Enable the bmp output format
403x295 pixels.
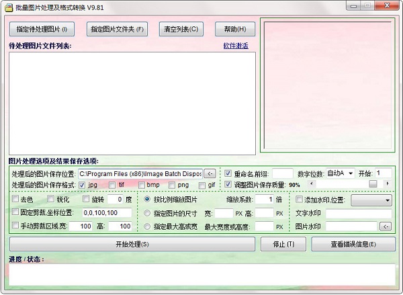(x=142, y=185)
